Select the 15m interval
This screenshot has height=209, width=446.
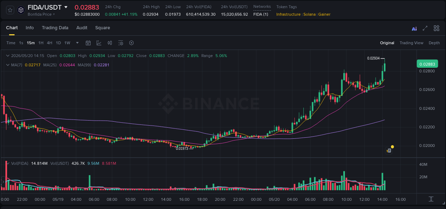31,43
